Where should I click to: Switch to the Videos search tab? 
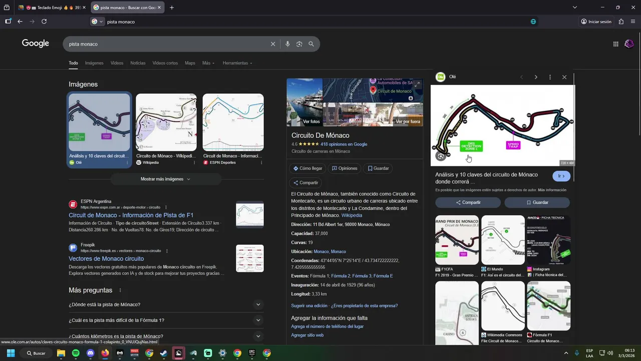[117, 63]
